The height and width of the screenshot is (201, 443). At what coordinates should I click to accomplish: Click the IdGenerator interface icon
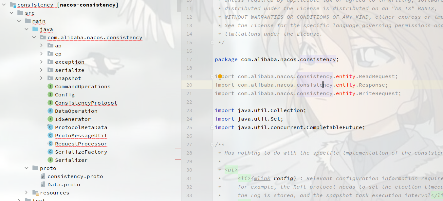click(50, 119)
